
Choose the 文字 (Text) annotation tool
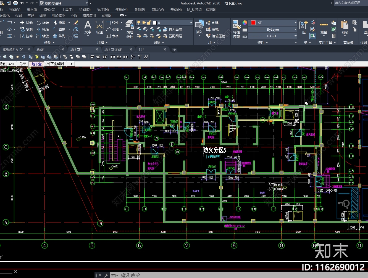(x=88, y=28)
